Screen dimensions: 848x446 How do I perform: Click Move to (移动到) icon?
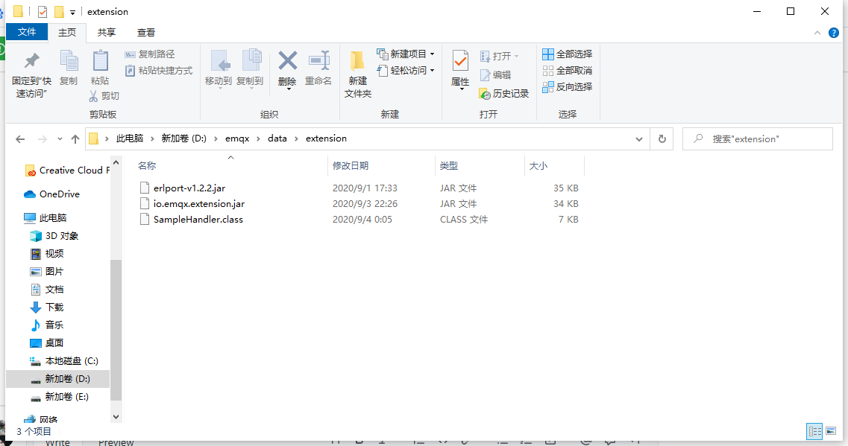coord(219,61)
